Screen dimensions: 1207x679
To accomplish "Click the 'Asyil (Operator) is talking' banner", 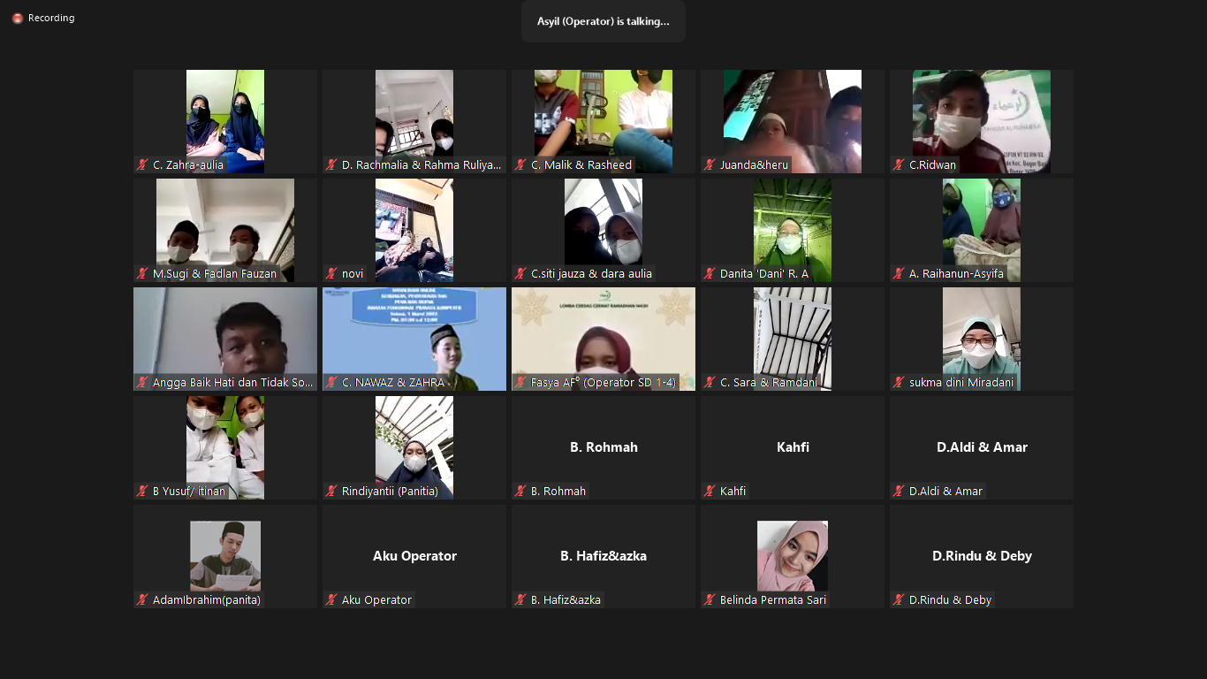I will click(603, 21).
